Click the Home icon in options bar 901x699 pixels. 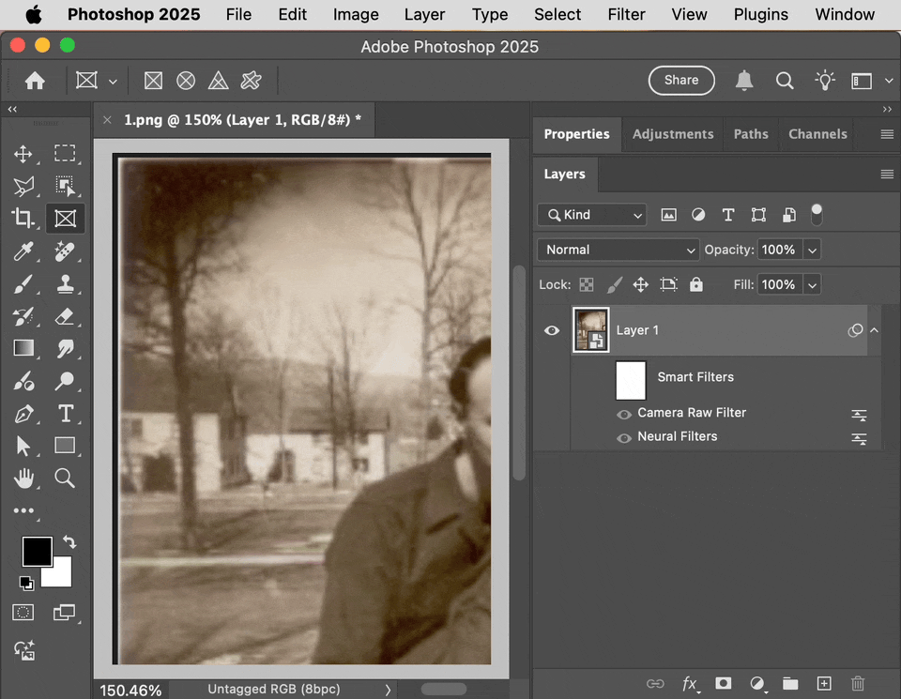pyautogui.click(x=35, y=81)
